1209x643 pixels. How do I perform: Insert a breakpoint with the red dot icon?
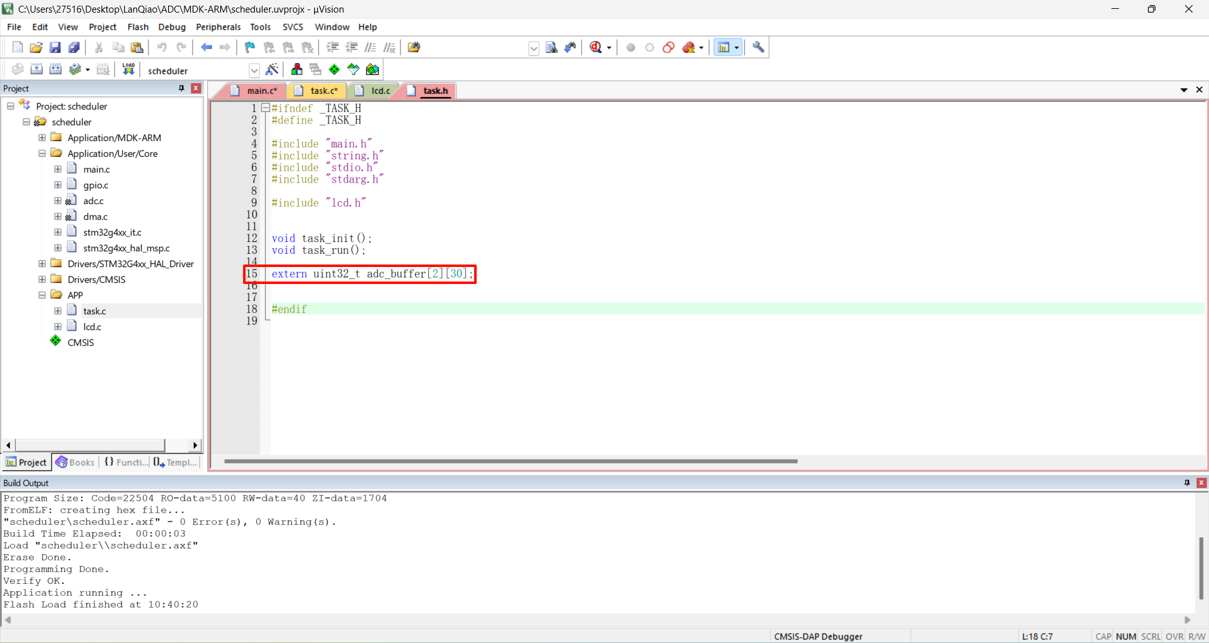(x=631, y=47)
